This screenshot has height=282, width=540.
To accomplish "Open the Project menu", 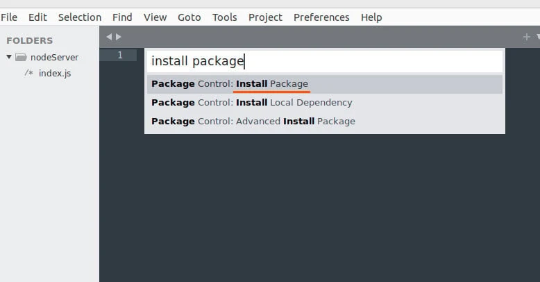I will coord(265,17).
